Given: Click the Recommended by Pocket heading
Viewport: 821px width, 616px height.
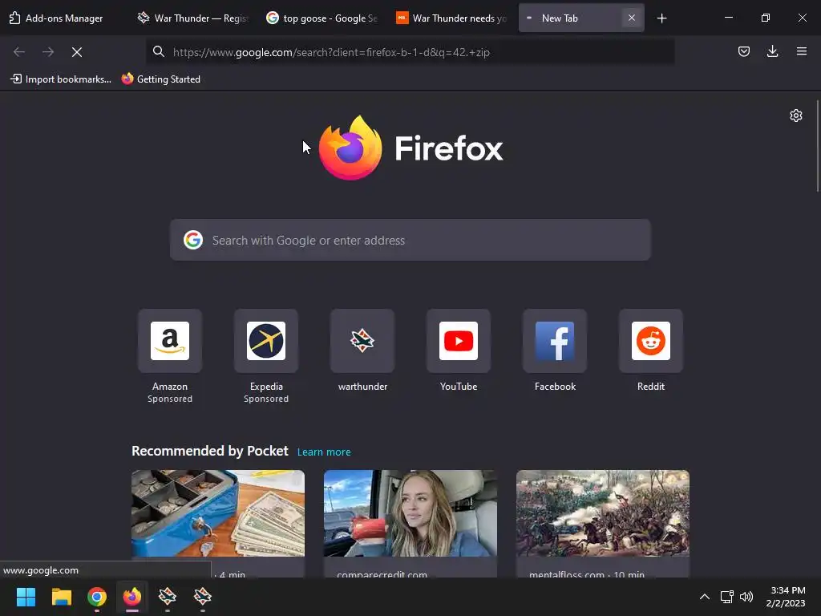Looking at the screenshot, I should pyautogui.click(x=210, y=451).
